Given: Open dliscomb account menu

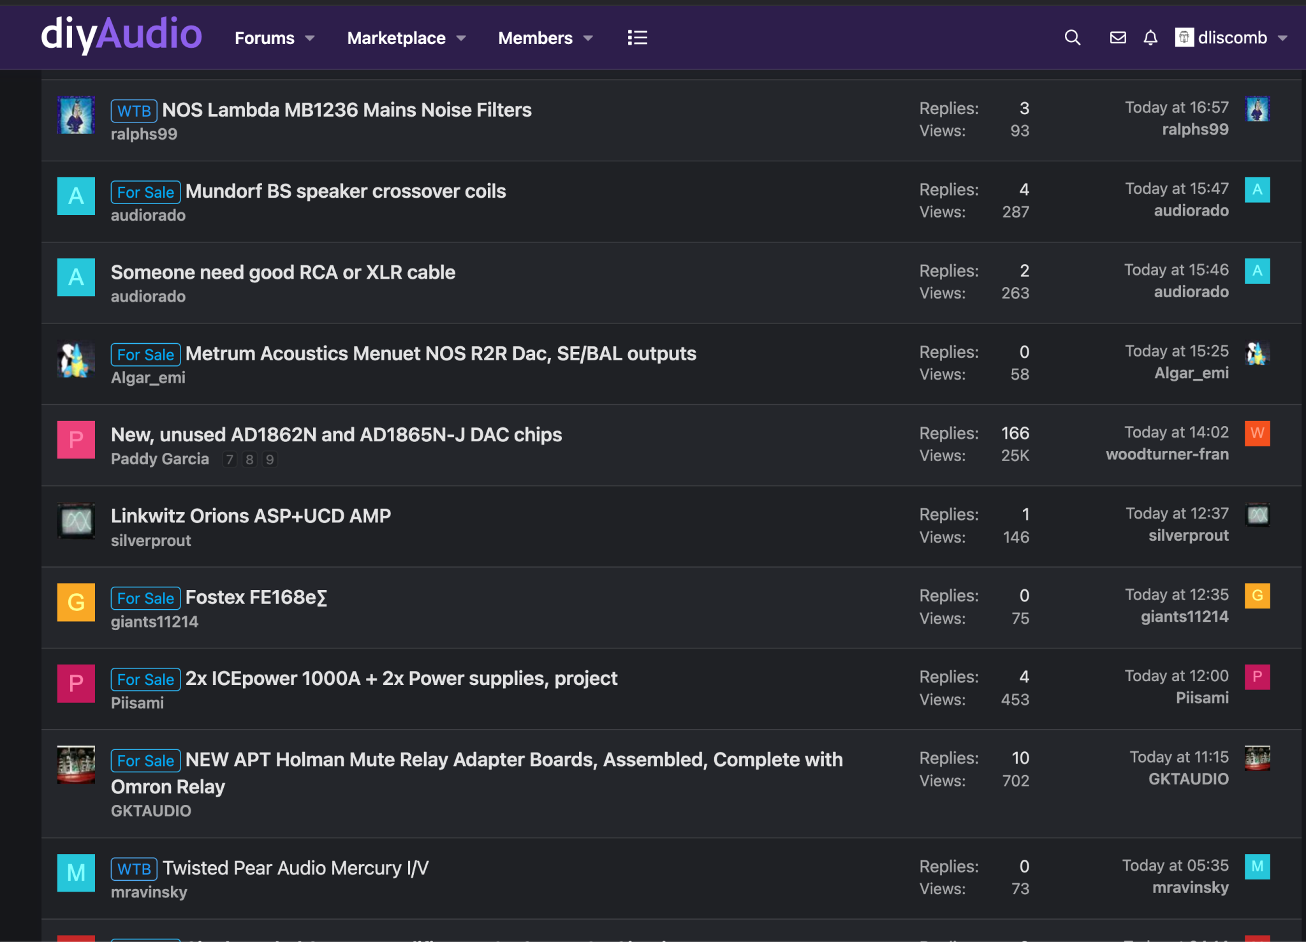Looking at the screenshot, I should 1232,38.
